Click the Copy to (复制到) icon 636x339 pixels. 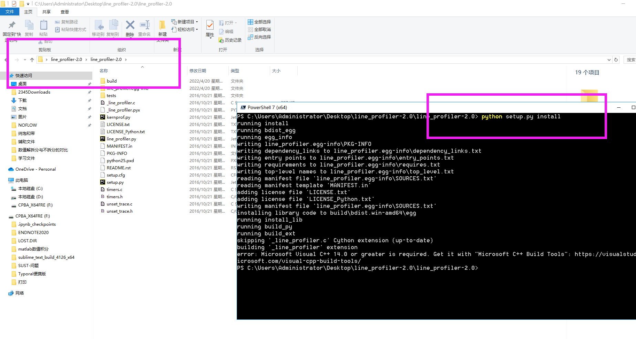coord(113,25)
